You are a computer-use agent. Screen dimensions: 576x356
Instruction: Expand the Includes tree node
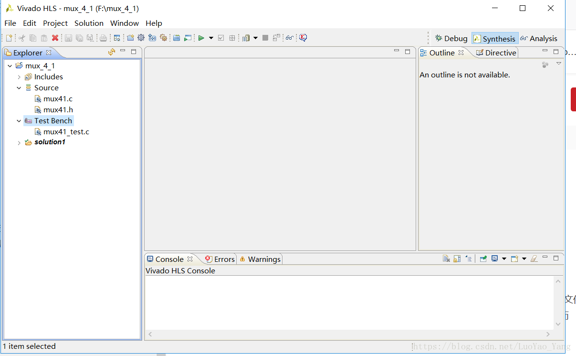click(x=19, y=77)
